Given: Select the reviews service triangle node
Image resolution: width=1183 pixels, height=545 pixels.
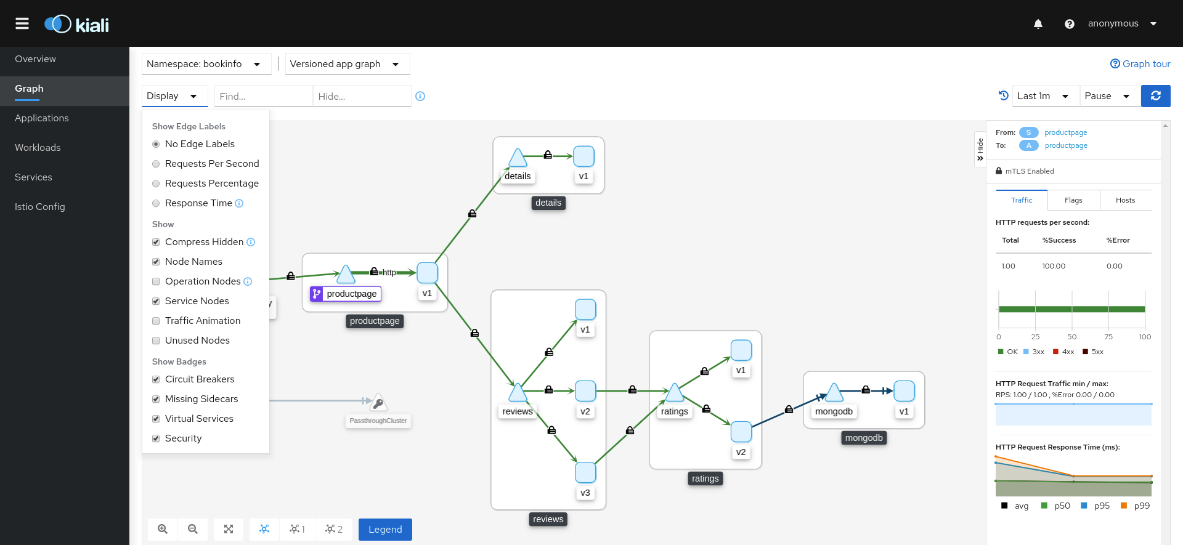Looking at the screenshot, I should [x=518, y=392].
